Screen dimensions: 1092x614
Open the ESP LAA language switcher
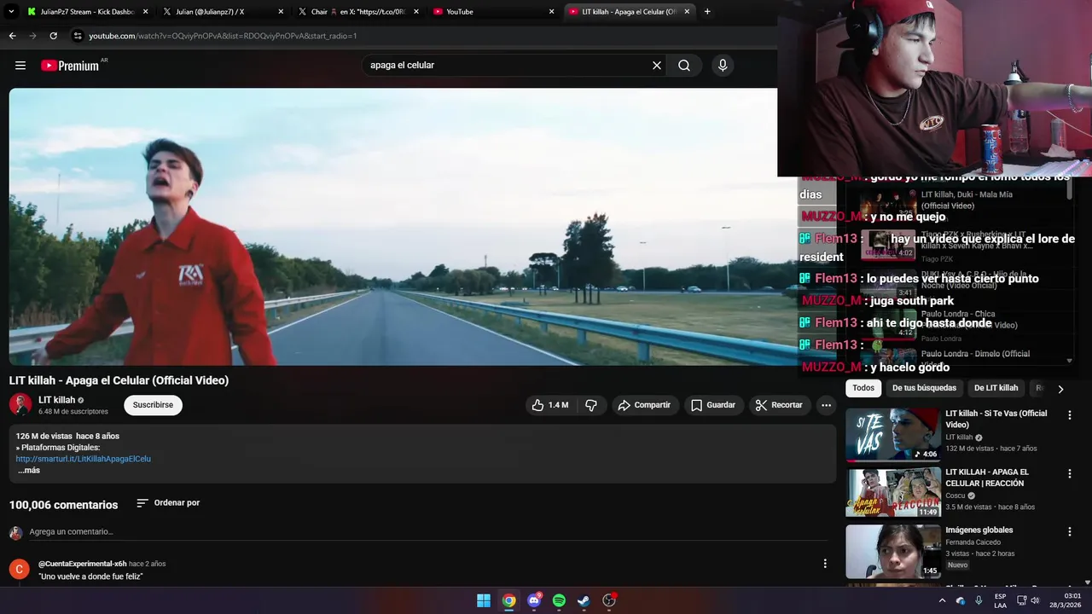pos(1000,600)
